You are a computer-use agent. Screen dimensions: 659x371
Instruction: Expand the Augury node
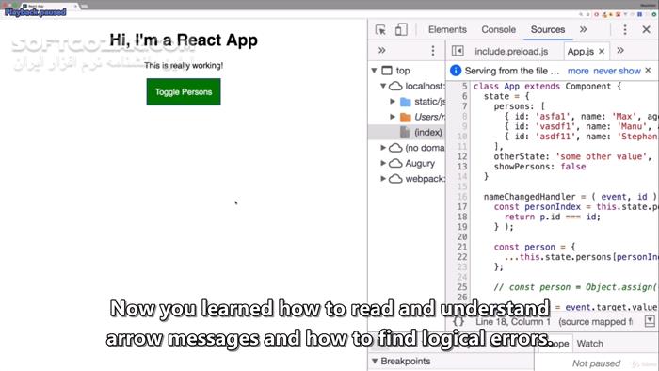click(x=383, y=163)
